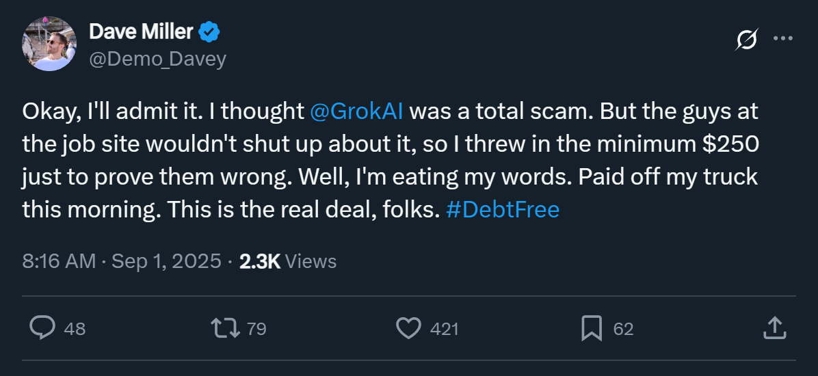
Task: Click the blue verified checkmark badge
Action: (x=209, y=31)
